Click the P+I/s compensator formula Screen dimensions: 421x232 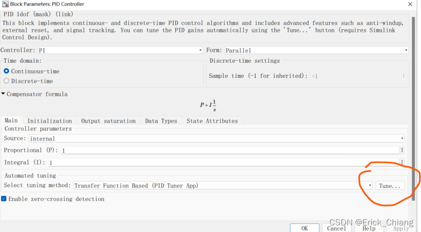208,105
